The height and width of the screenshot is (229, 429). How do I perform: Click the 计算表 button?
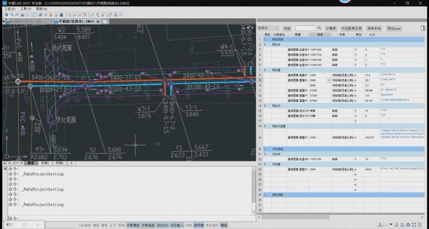pos(331,28)
